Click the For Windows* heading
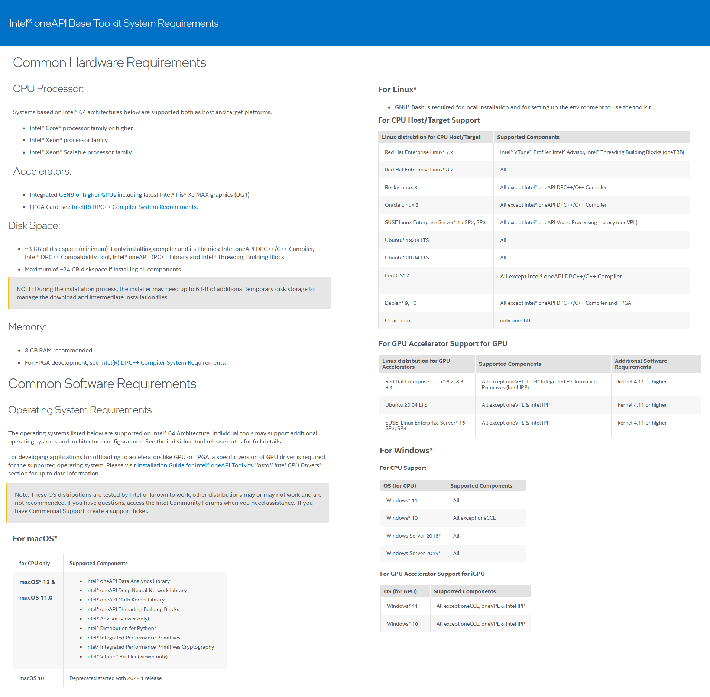The width and height of the screenshot is (710, 697). (x=406, y=450)
